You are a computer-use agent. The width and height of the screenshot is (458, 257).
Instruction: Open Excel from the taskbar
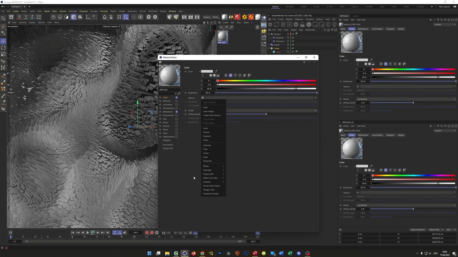tap(290, 253)
